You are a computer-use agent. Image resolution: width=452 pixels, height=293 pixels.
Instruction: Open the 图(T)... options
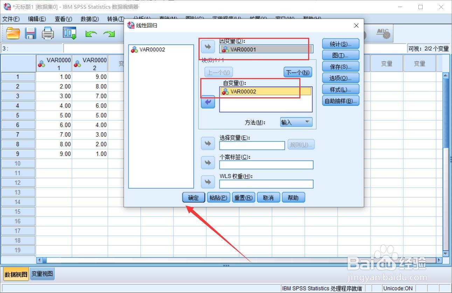(341, 55)
